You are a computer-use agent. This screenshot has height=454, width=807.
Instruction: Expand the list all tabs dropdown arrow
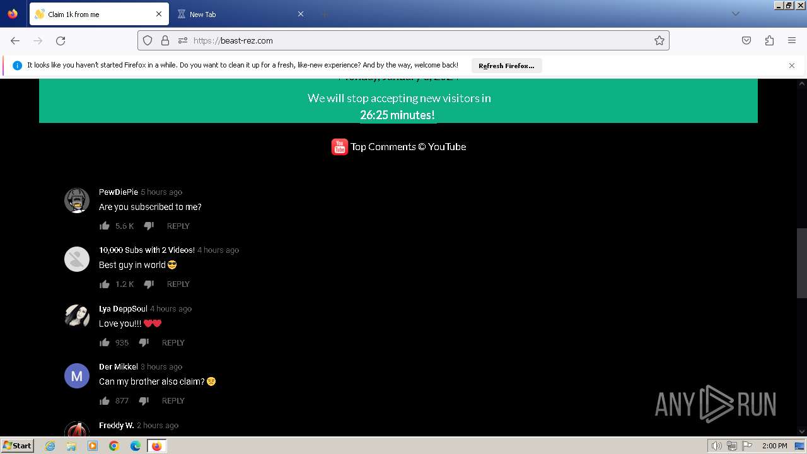(x=735, y=14)
